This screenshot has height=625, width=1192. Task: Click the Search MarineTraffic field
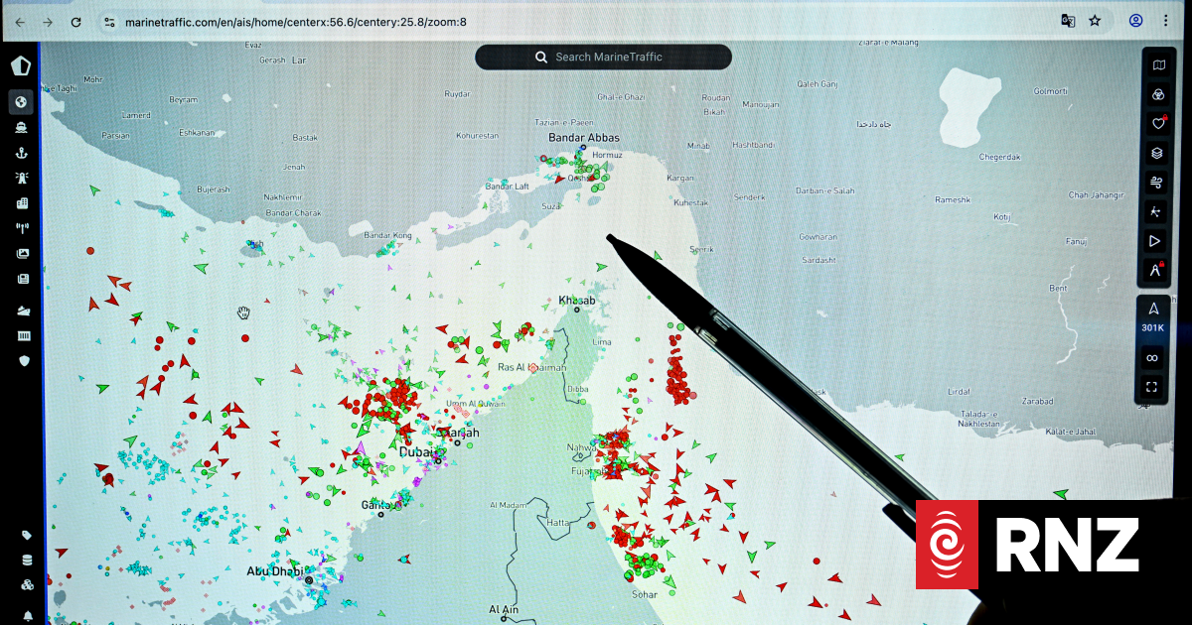(x=603, y=57)
